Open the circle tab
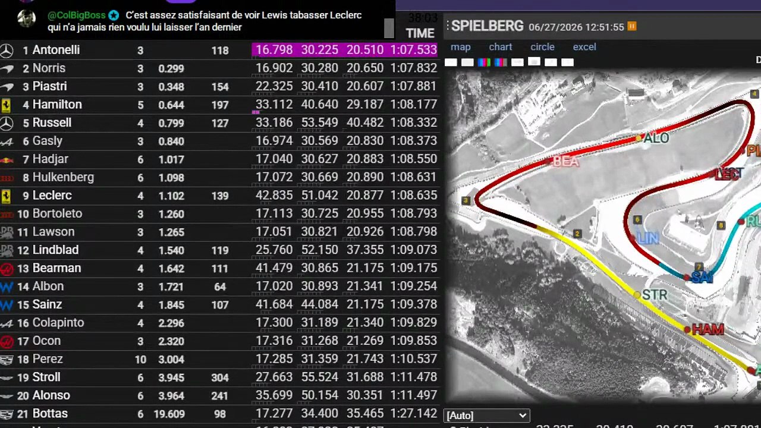The image size is (761, 428). (x=542, y=47)
